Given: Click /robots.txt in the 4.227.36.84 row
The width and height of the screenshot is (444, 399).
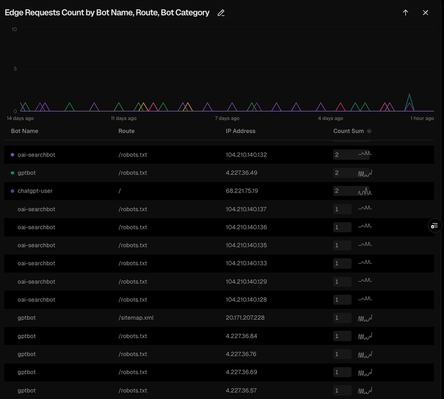Looking at the screenshot, I should pos(133,336).
